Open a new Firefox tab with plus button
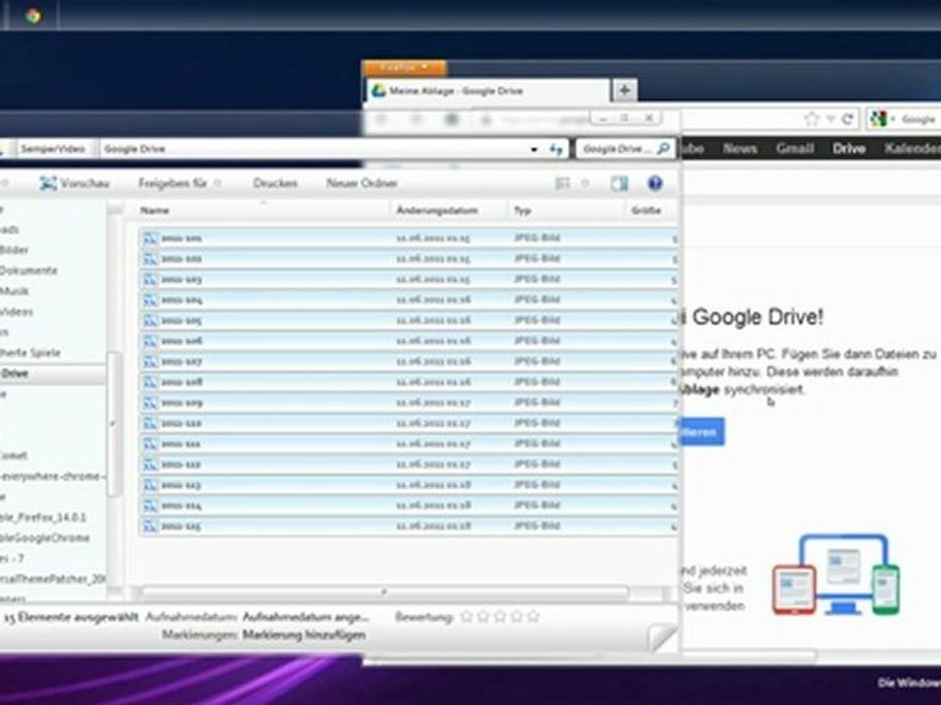 (624, 90)
